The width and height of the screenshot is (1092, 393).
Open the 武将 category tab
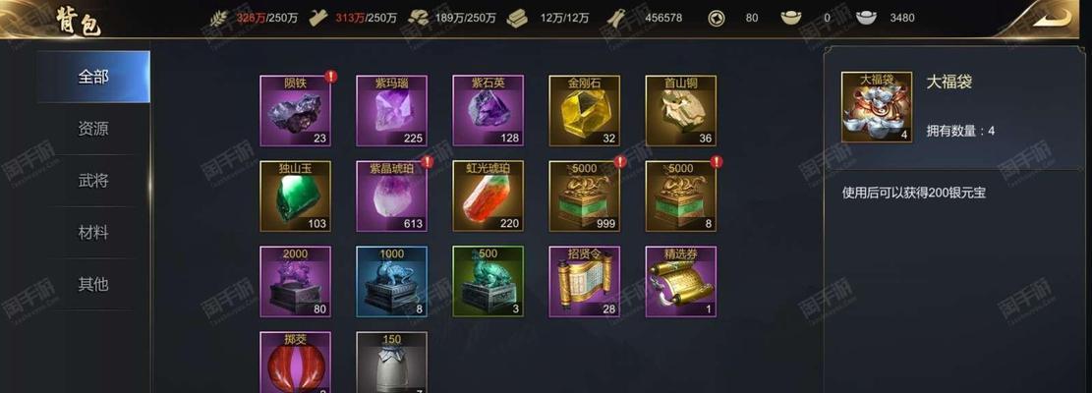coord(93,181)
